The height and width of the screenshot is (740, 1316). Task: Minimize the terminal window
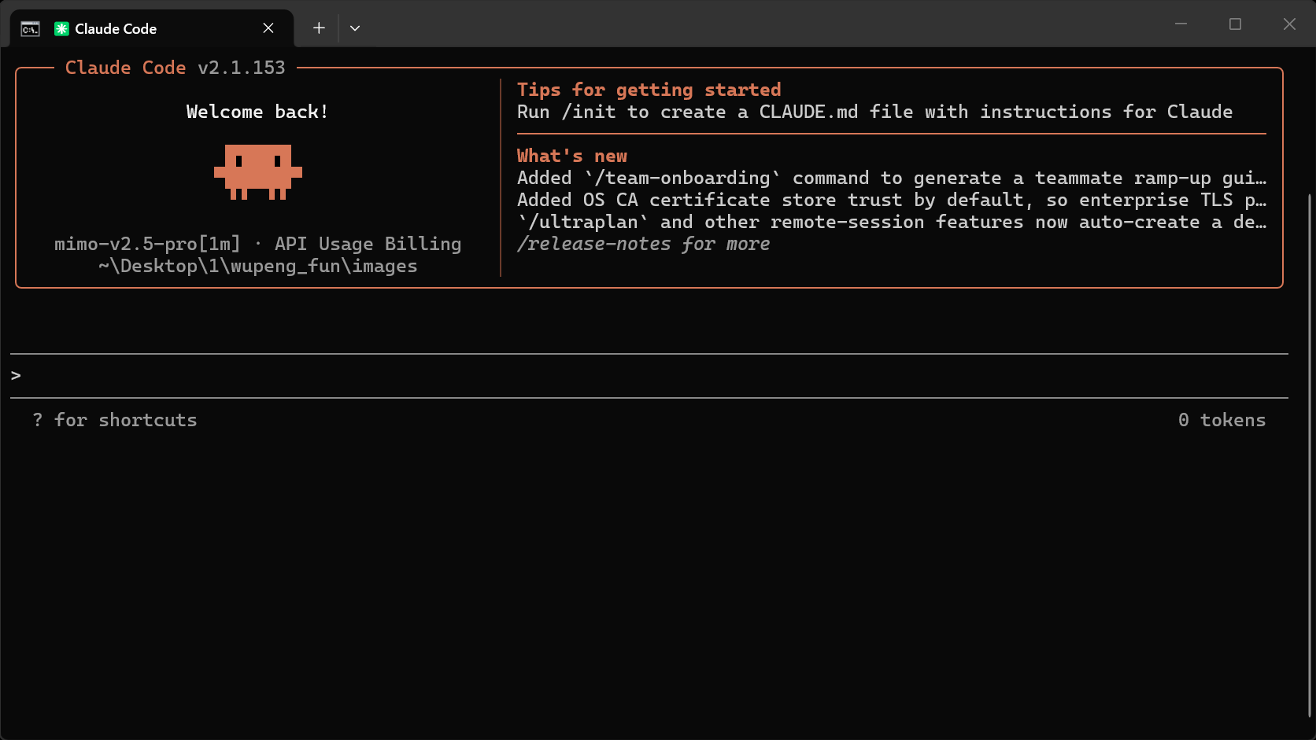click(1181, 24)
